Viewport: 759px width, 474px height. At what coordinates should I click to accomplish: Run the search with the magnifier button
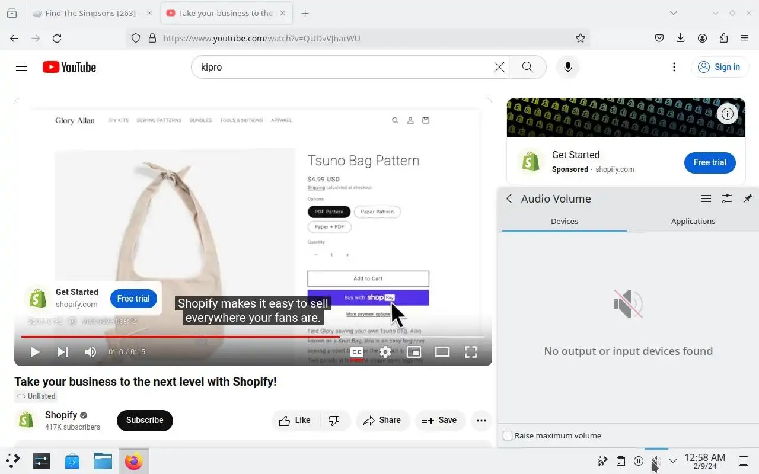pos(527,67)
